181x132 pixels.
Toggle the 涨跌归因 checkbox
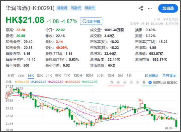(x=150, y=82)
